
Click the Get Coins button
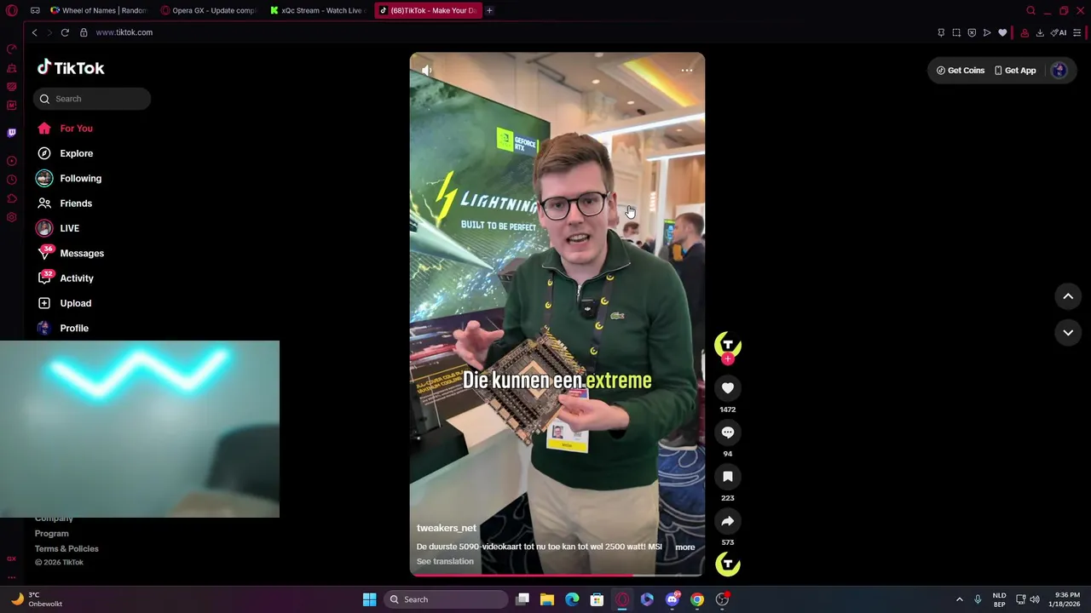click(961, 71)
